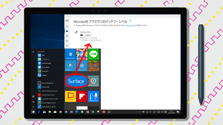Screen dimensions: 223x125
Task: Open Excel from the taskbar
Action: [93, 112]
